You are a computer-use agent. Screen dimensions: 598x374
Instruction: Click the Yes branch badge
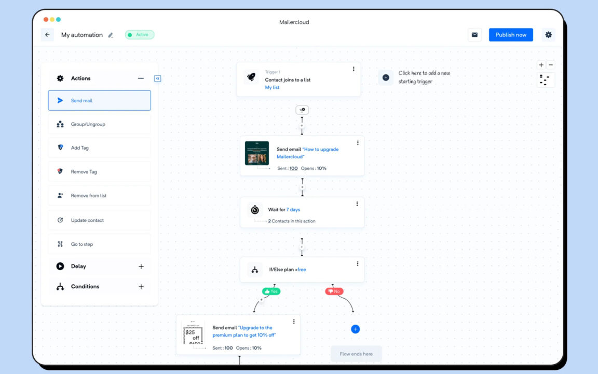271,291
